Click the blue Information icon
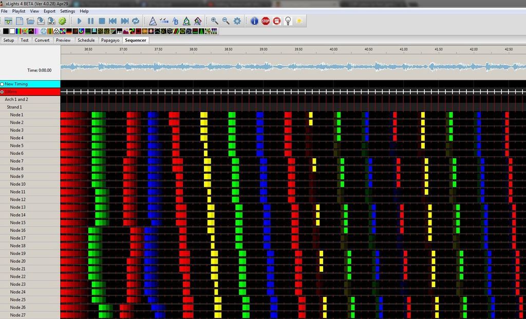The image size is (526, 319). pos(254,21)
